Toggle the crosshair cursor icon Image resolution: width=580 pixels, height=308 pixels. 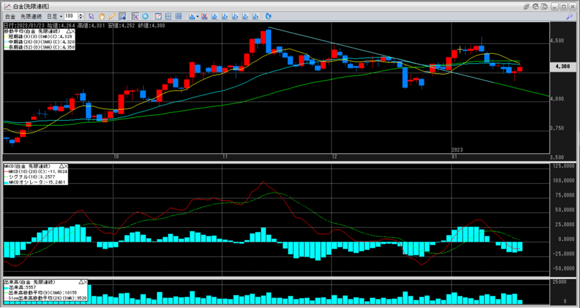(136, 16)
